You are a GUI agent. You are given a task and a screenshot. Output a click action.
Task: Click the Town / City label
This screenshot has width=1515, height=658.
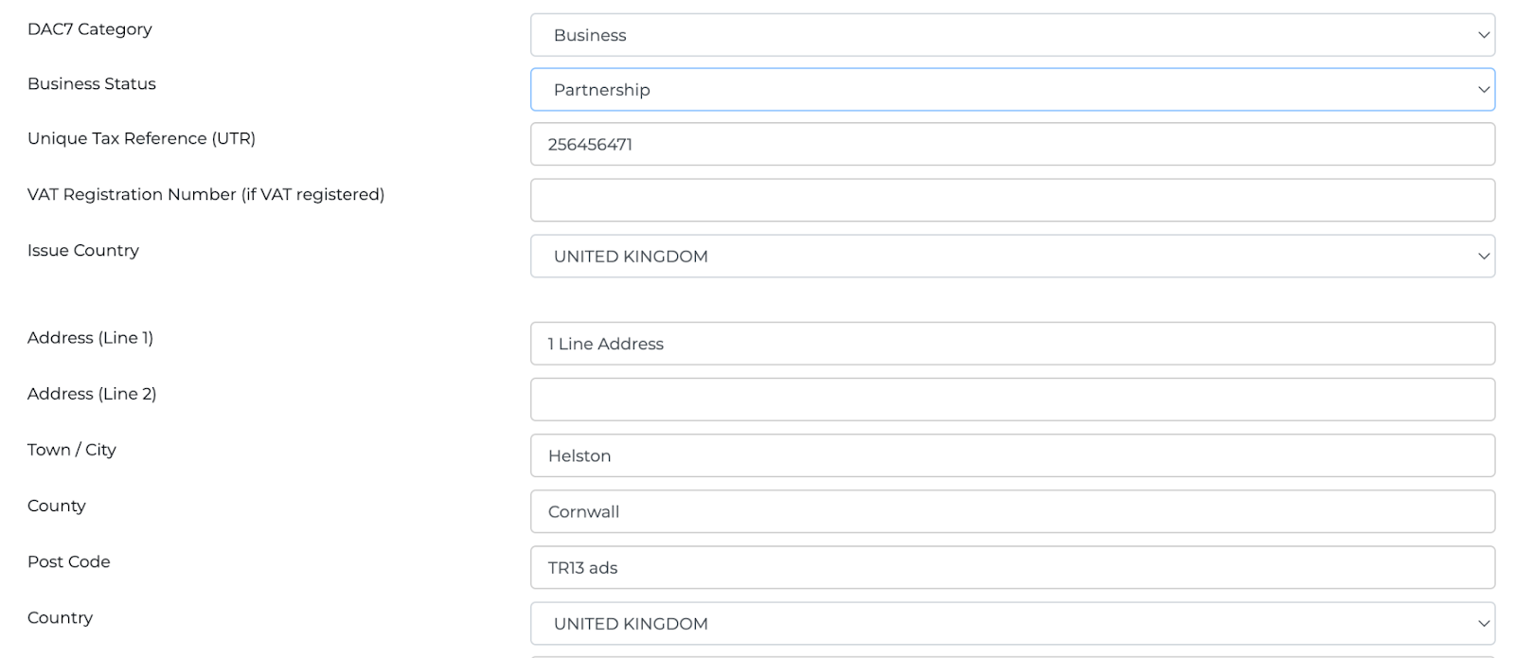point(72,450)
